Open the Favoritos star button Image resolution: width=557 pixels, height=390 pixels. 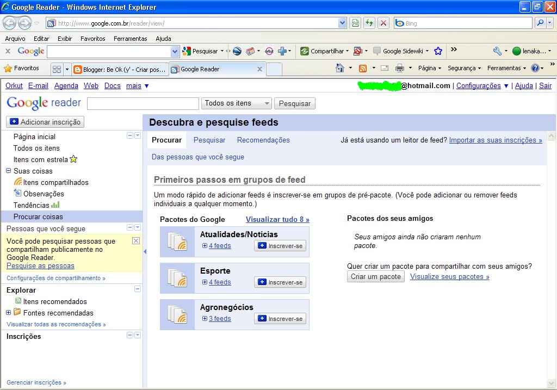point(21,68)
